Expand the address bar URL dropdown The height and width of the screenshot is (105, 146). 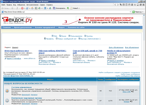coord(130,12)
